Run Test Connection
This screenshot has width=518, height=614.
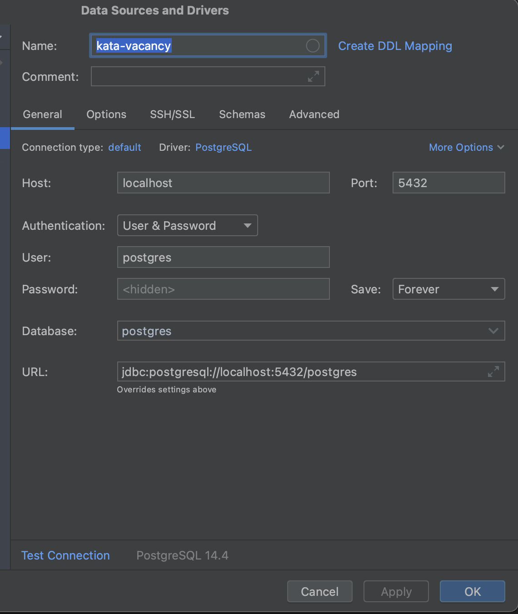(x=66, y=555)
